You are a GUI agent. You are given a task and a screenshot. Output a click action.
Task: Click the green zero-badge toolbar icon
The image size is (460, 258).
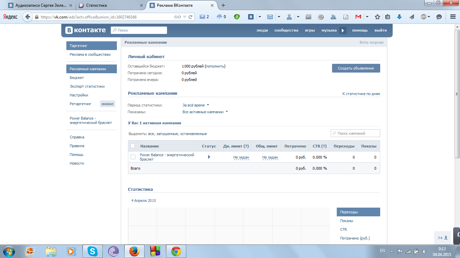[x=237, y=17]
